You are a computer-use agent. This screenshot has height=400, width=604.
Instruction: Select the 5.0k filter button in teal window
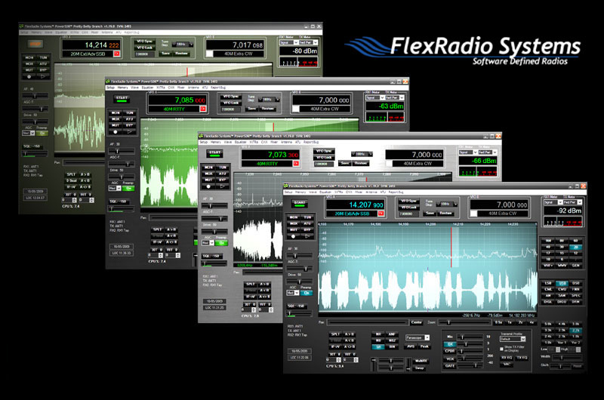tap(548, 325)
